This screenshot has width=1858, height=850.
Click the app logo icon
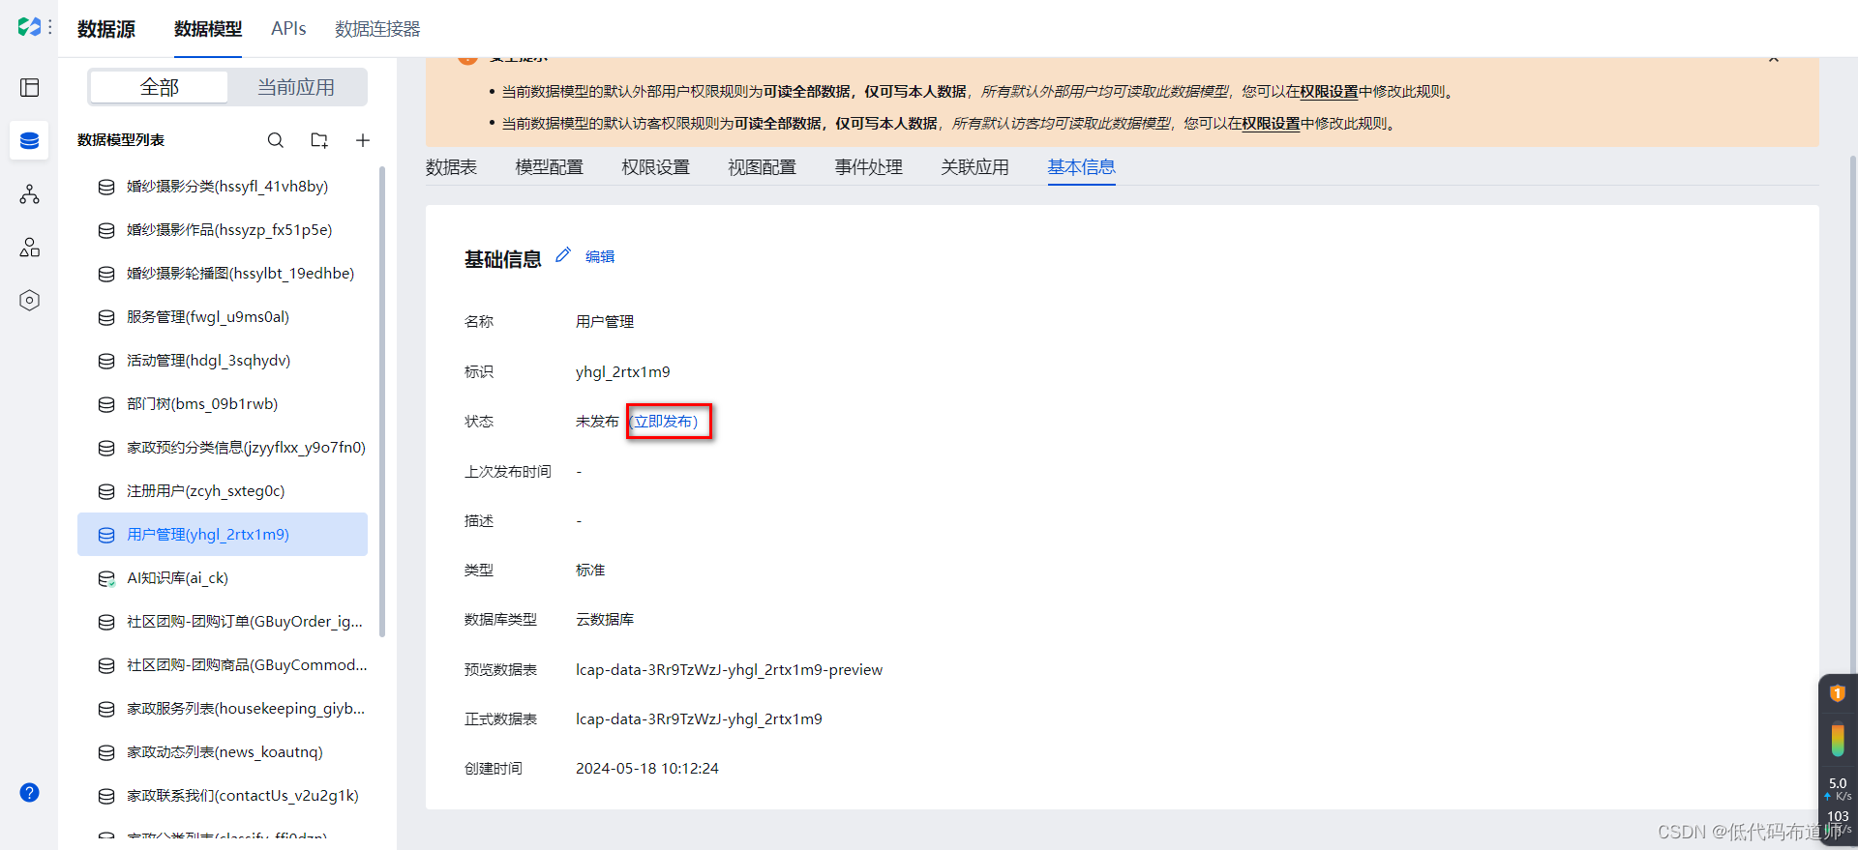pos(29,27)
